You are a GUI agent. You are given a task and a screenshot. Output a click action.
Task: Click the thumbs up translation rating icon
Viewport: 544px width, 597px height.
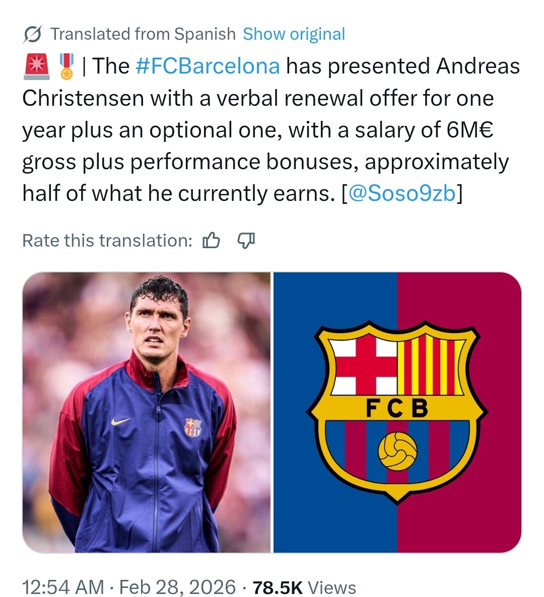[x=211, y=241]
